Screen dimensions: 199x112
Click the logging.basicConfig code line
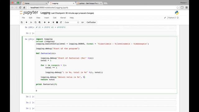[x=92, y=44]
